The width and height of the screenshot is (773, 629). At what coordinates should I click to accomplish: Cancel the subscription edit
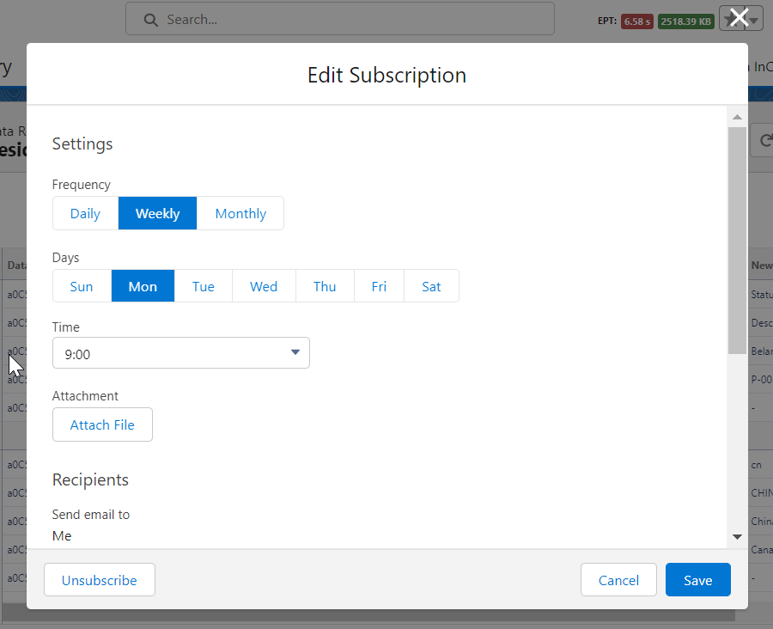tap(618, 580)
